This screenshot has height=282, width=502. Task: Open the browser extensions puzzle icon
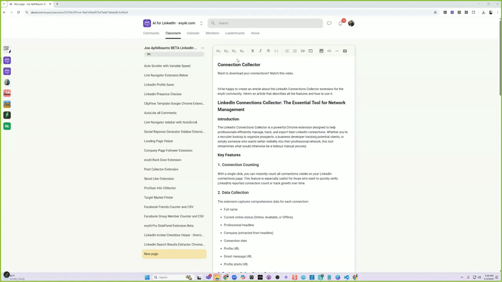tap(474, 12)
